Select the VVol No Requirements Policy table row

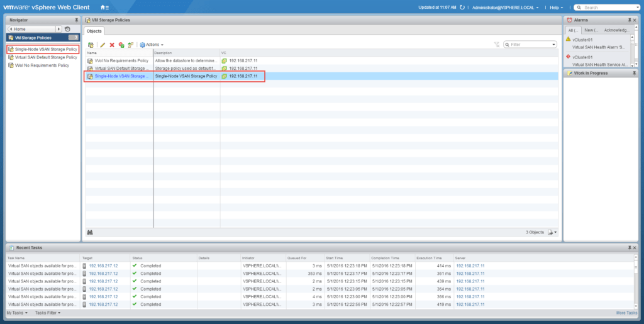pos(321,61)
